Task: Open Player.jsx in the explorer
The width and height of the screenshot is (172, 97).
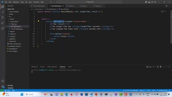Action: (x=17, y=24)
